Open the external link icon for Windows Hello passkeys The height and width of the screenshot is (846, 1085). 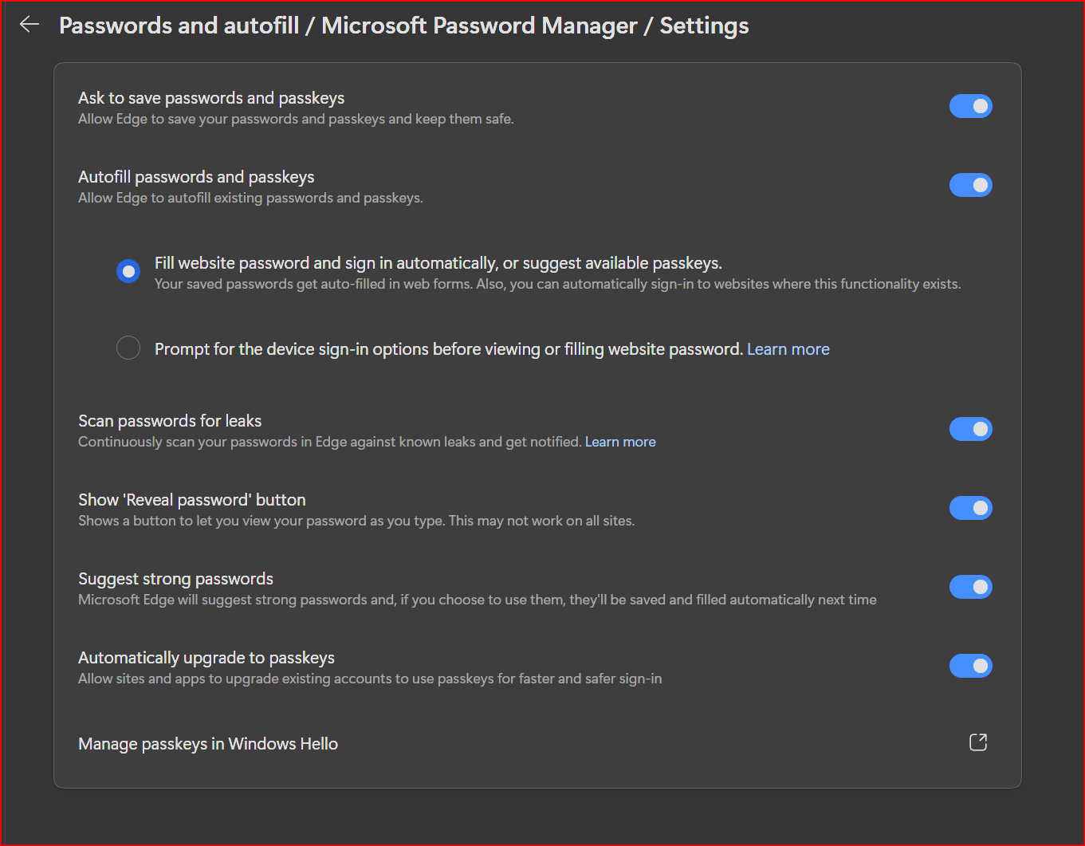(x=978, y=742)
